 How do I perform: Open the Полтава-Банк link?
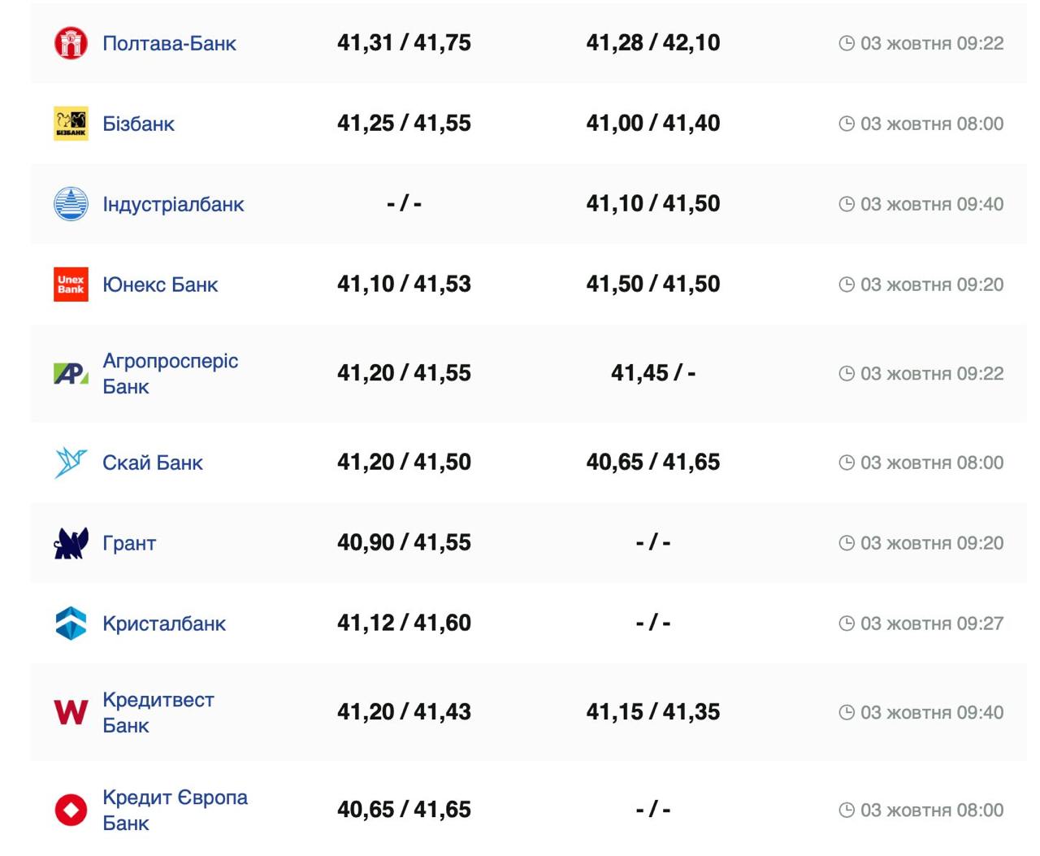[x=169, y=43]
